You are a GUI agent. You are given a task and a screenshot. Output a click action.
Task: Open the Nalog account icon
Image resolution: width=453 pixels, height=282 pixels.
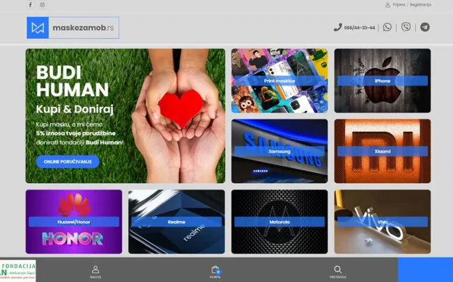pyautogui.click(x=95, y=271)
